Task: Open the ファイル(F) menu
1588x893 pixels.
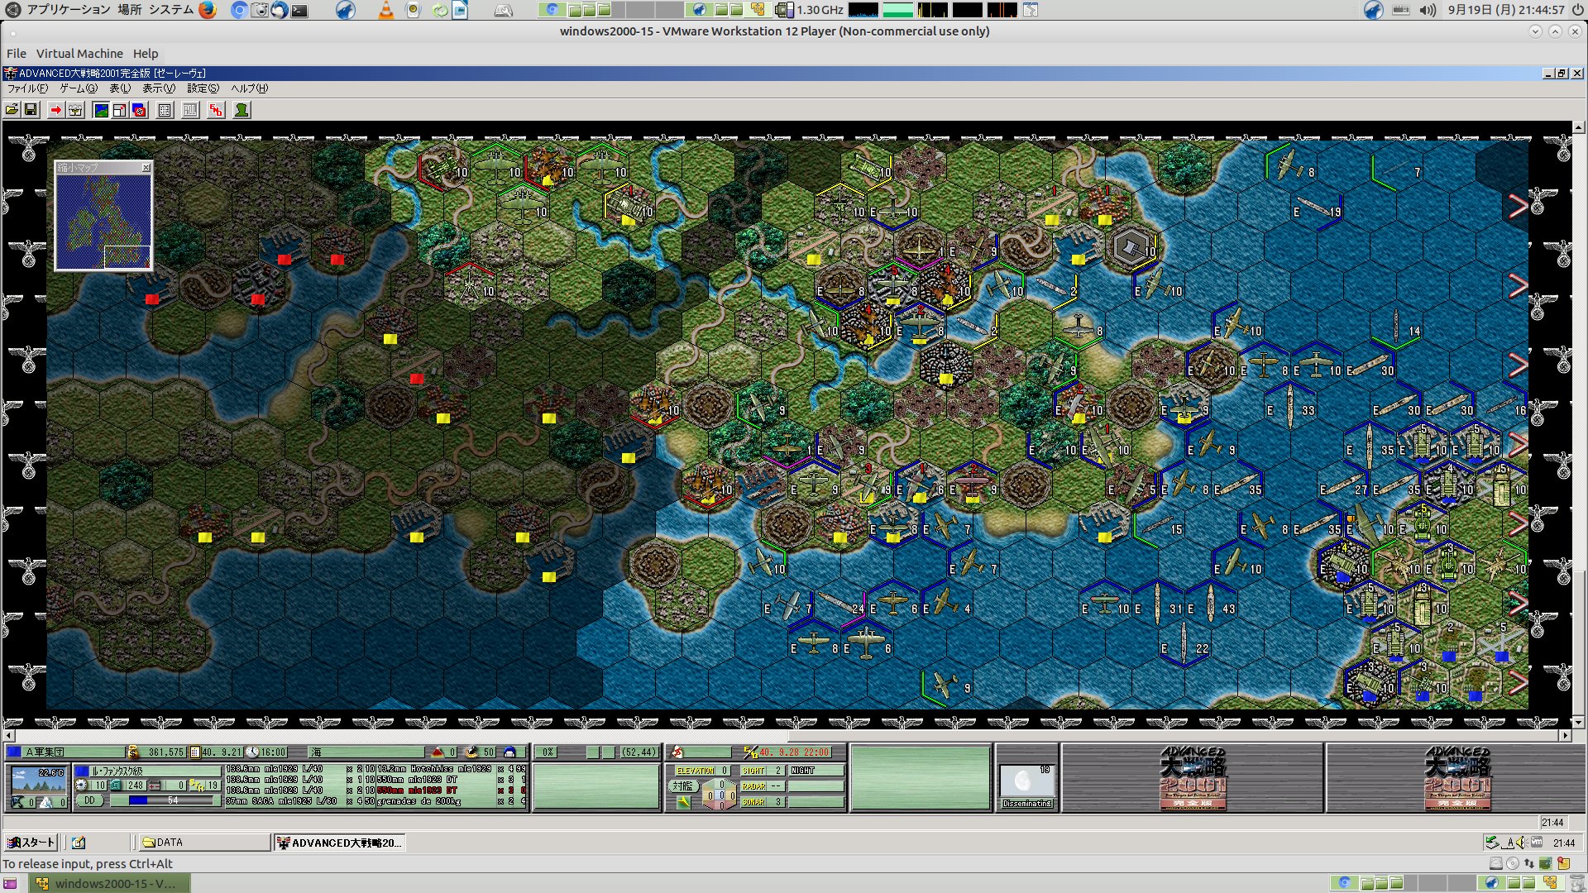Action: click(27, 88)
